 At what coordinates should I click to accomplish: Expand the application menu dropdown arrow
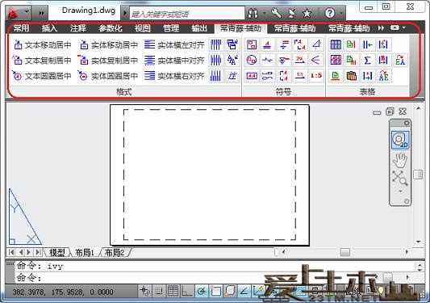[27, 12]
